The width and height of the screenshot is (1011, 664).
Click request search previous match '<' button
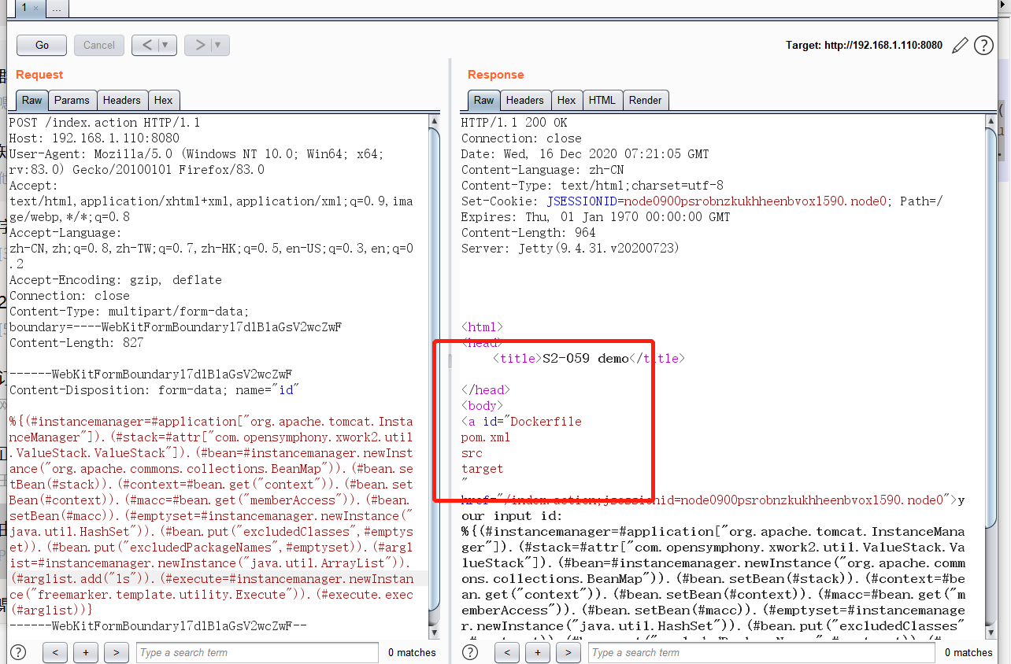click(54, 652)
